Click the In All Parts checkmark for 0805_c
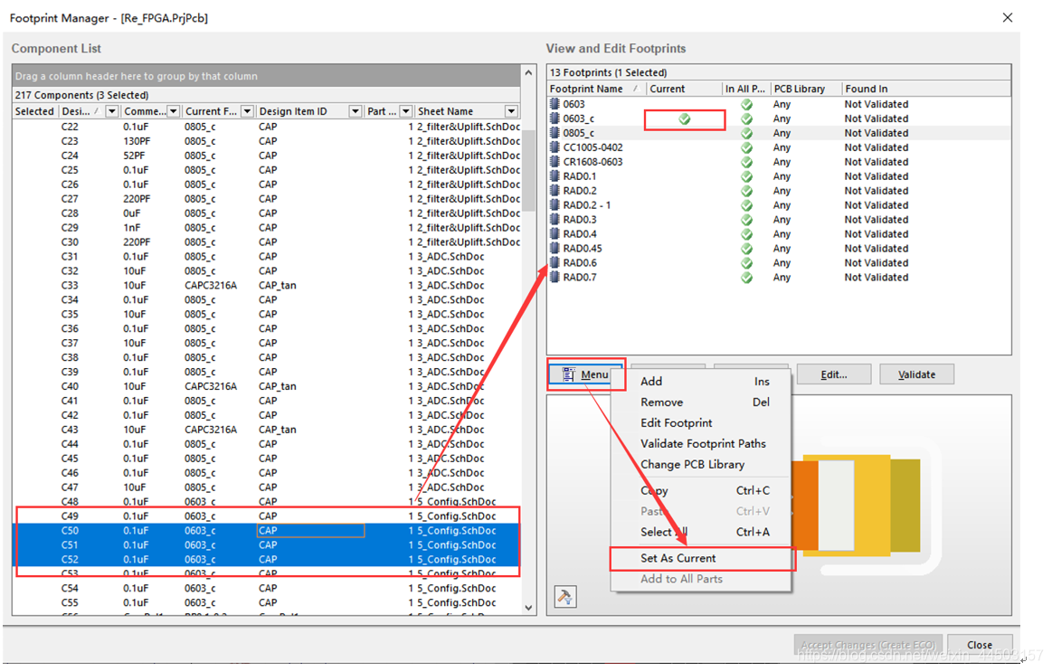 click(746, 133)
